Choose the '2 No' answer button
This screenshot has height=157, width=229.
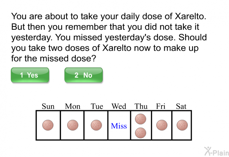pos(83,75)
